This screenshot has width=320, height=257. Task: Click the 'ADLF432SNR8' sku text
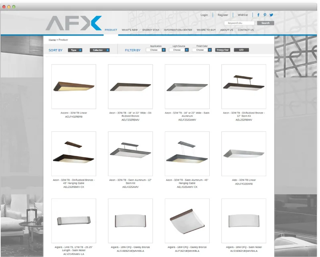pos(244,184)
